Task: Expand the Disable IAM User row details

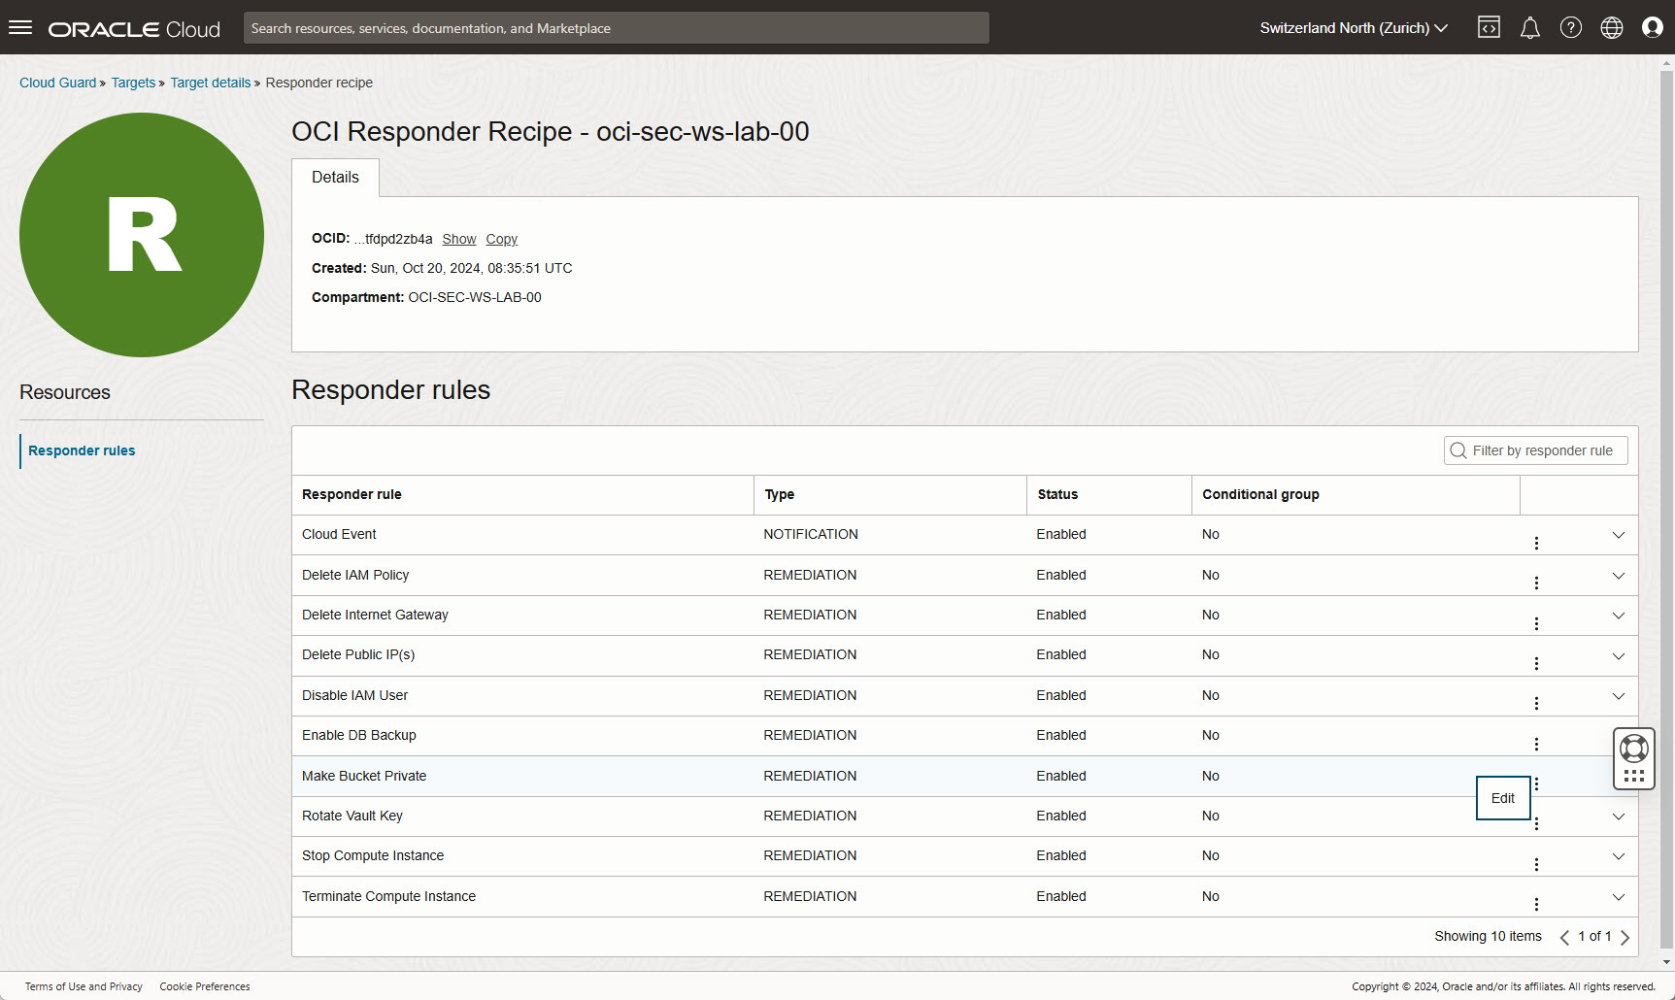Action: 1619,696
